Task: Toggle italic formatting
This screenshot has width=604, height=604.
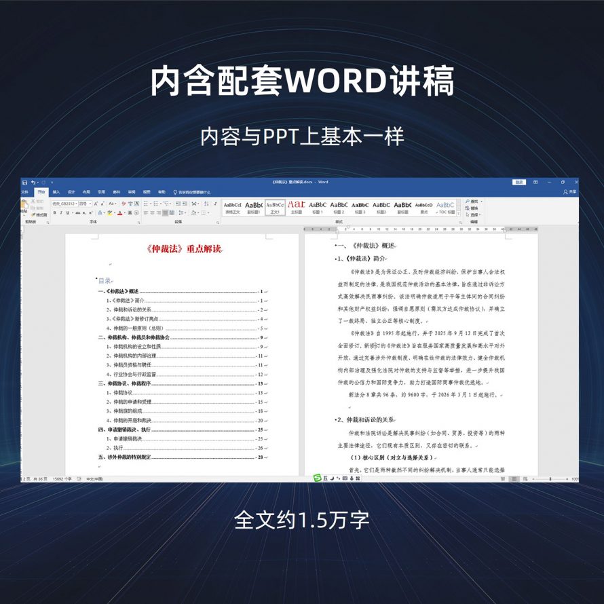Action: point(61,212)
